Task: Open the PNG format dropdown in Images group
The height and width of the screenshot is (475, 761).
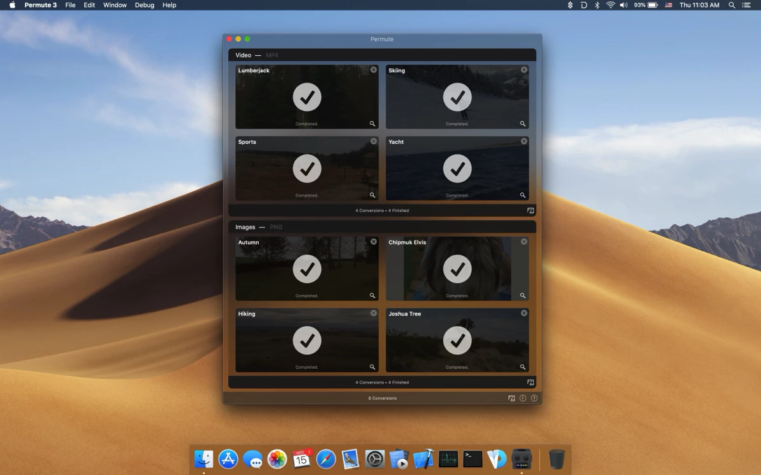Action: pos(276,227)
